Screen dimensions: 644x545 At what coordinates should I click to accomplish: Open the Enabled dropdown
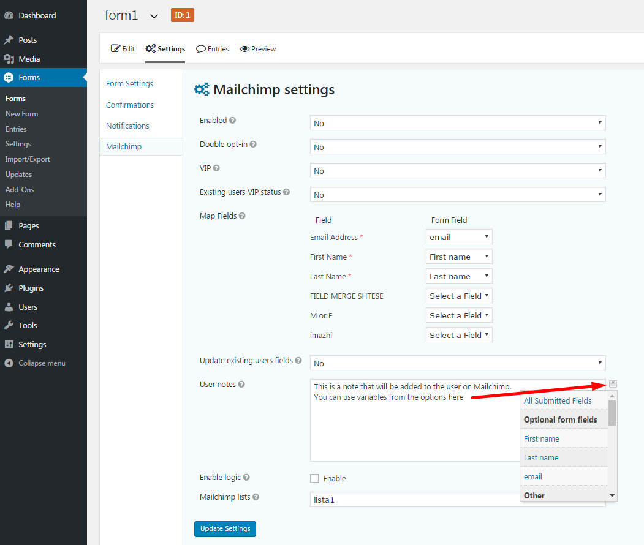(x=457, y=123)
